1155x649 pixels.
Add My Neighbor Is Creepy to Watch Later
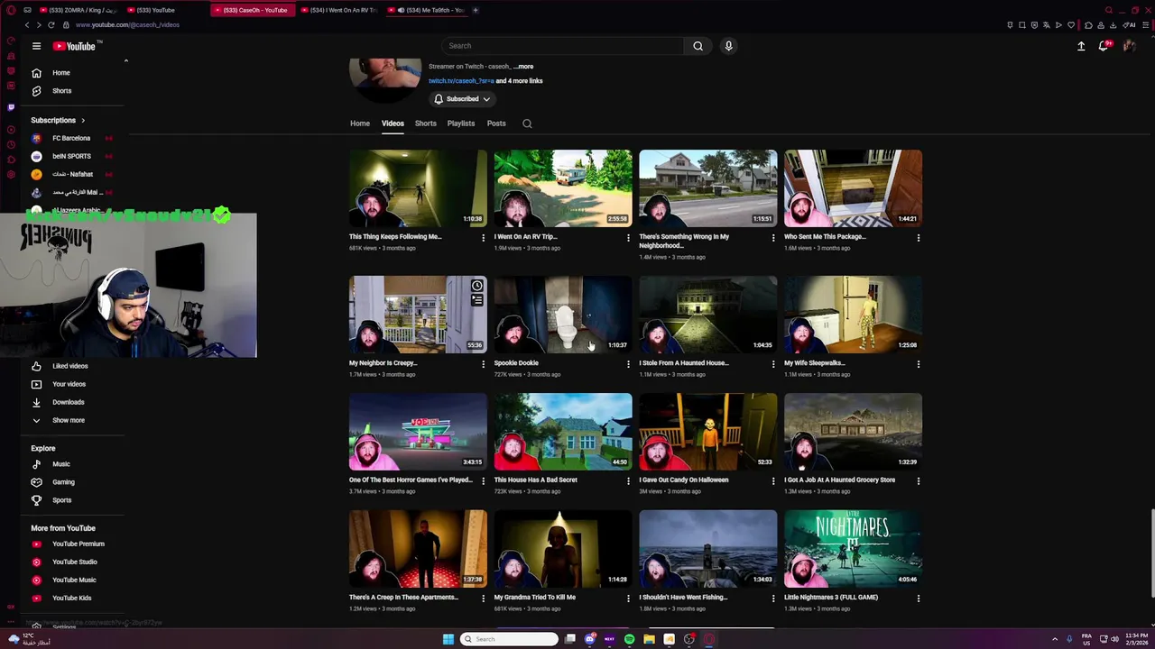click(476, 286)
